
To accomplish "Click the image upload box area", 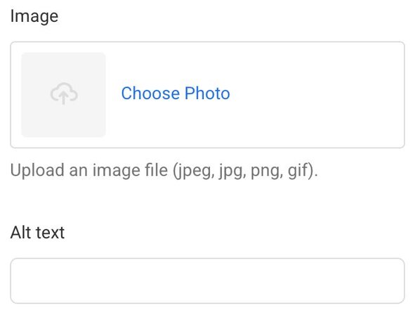I will click(207, 95).
